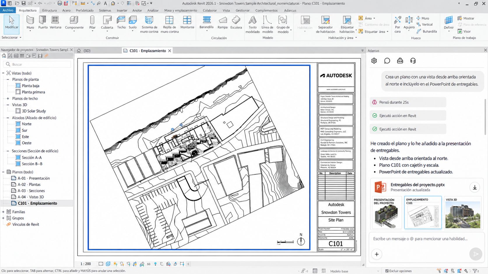Image resolution: width=488 pixels, height=274 pixels.
Task: Open the Habitación y área panel dropdown
Action: [x=343, y=38]
